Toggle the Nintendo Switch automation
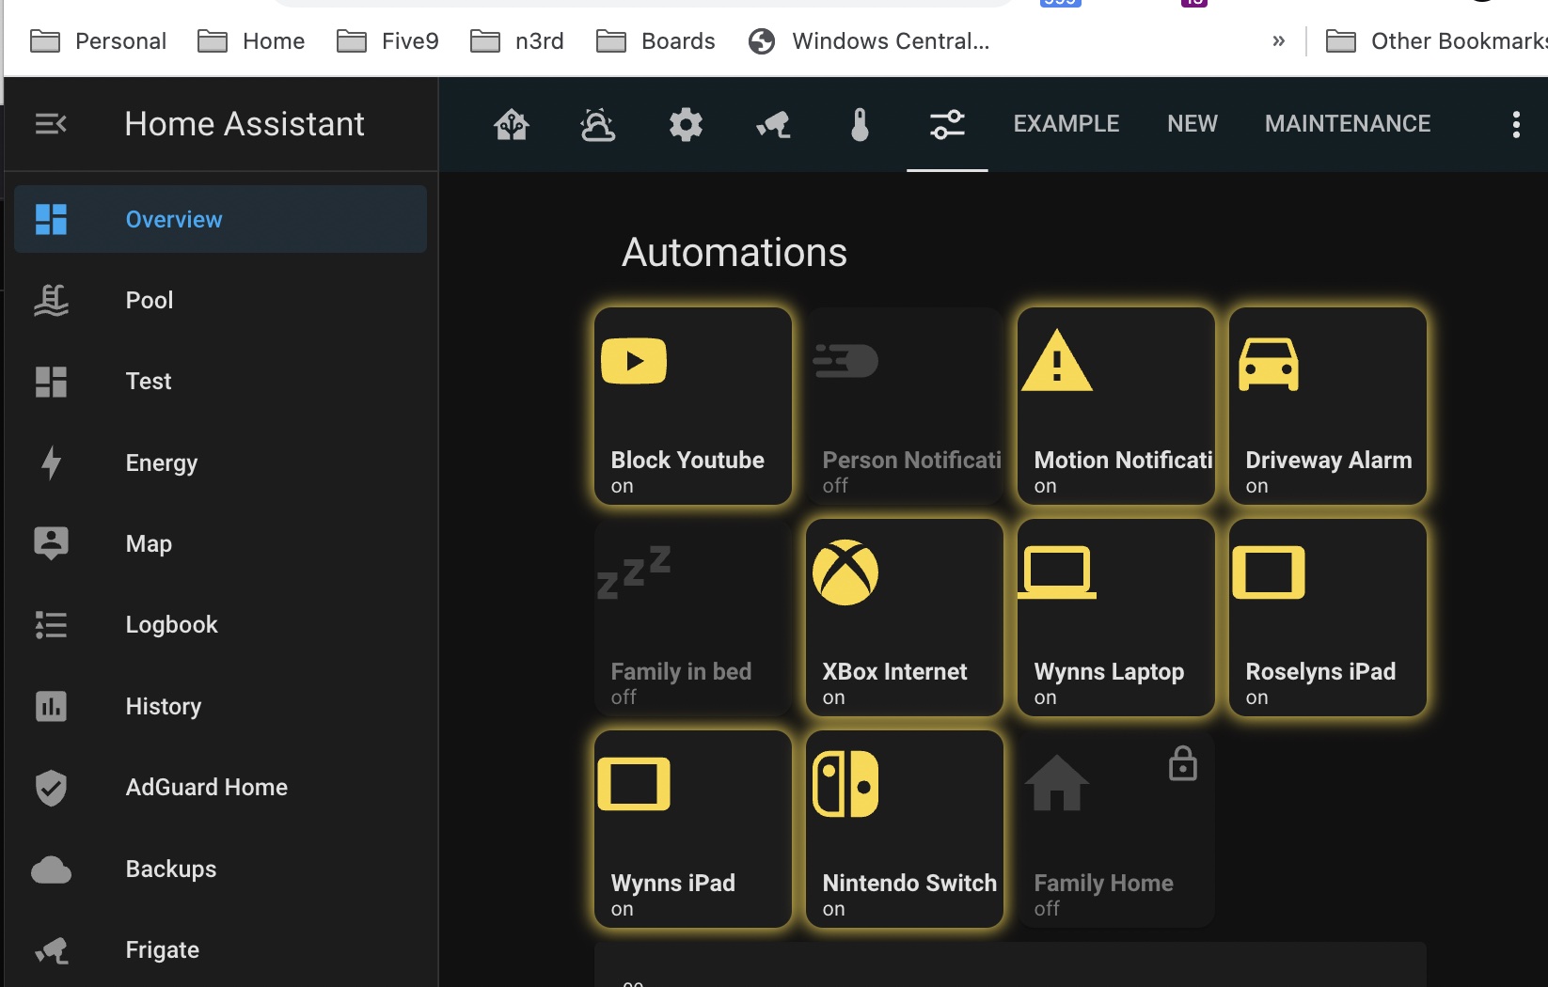 point(905,829)
